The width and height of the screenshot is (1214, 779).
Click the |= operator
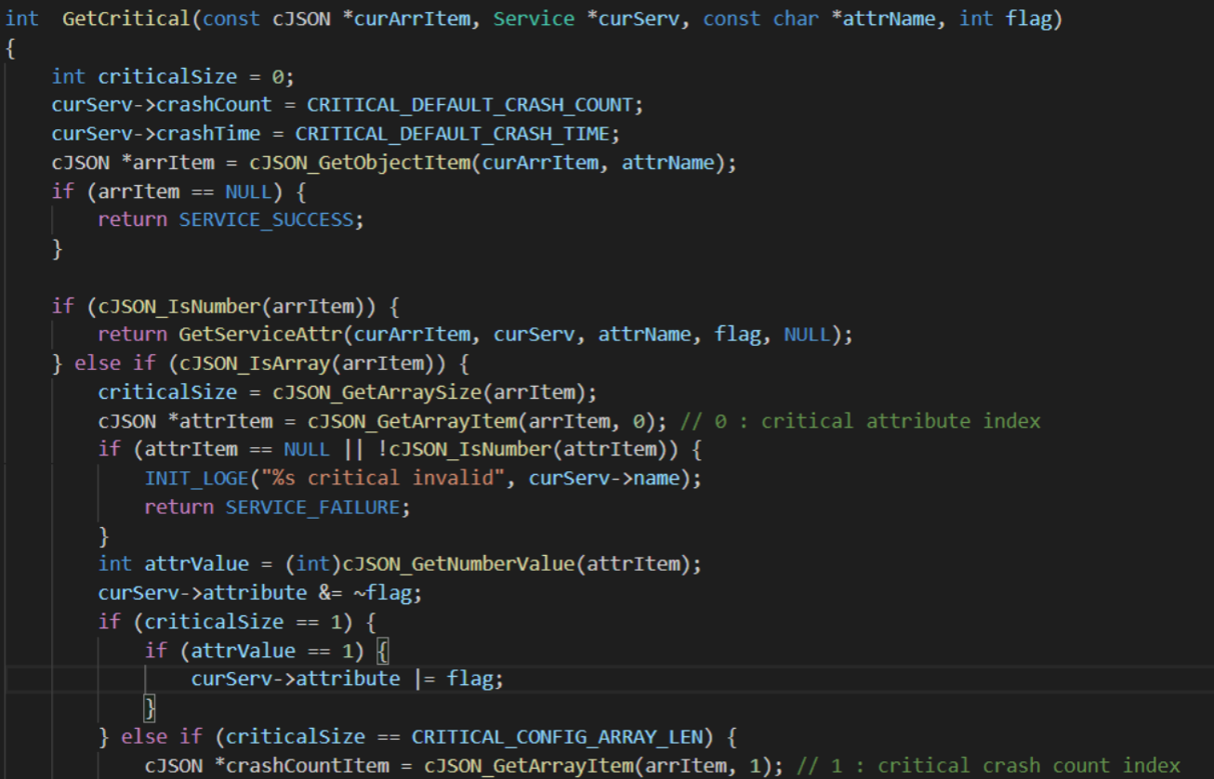coord(424,679)
